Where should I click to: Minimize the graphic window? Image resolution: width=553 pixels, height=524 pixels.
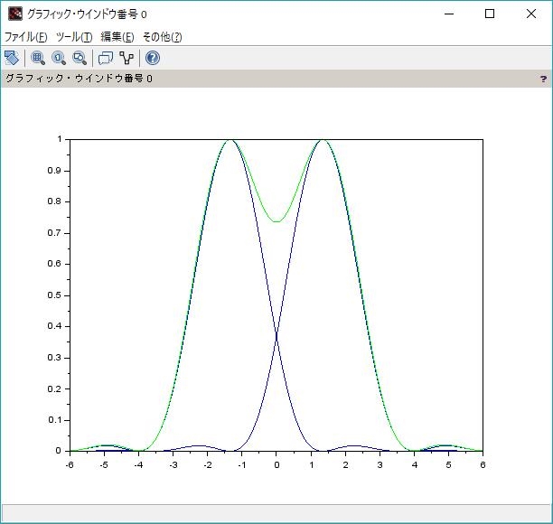pyautogui.click(x=449, y=14)
